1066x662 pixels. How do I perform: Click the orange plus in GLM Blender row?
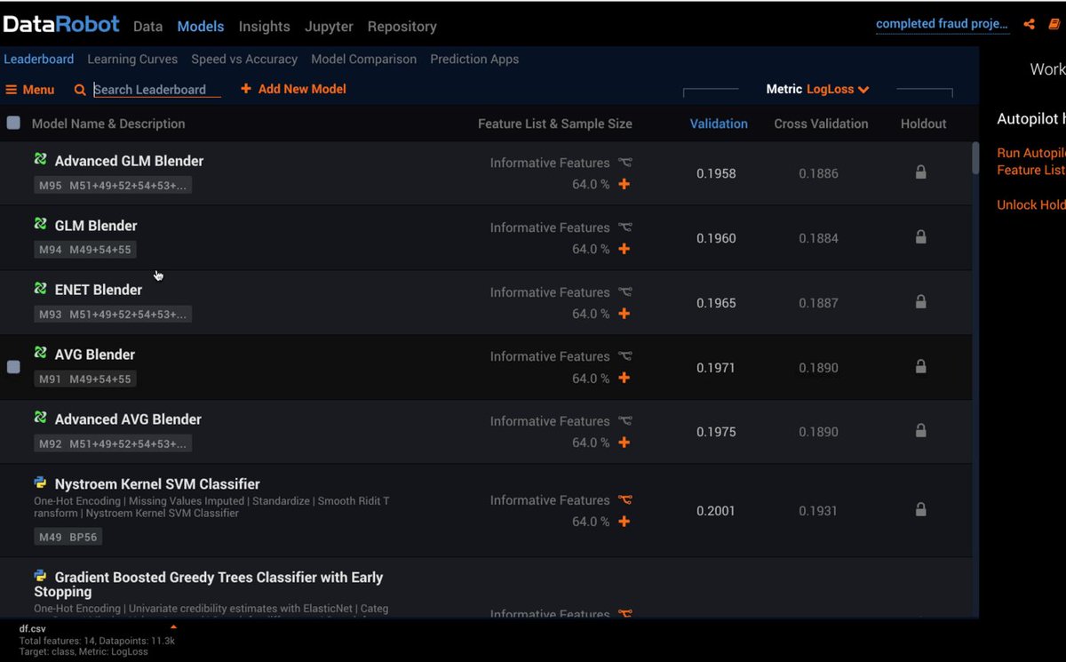(624, 249)
